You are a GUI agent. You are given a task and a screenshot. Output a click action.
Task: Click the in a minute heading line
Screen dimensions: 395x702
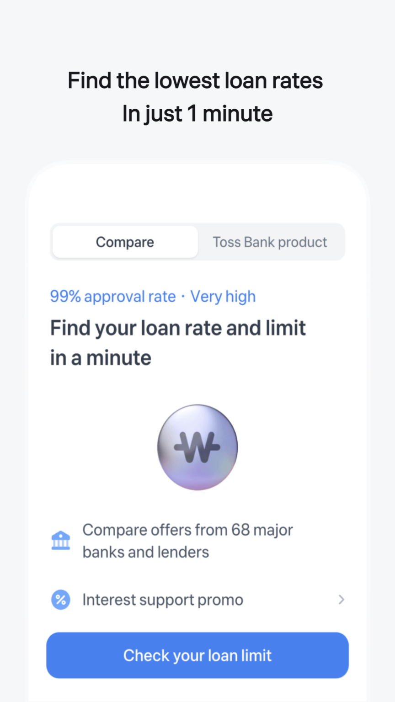click(x=101, y=357)
